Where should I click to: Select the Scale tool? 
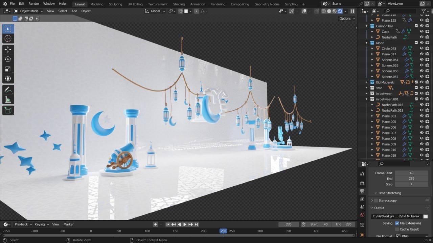tap(8, 69)
